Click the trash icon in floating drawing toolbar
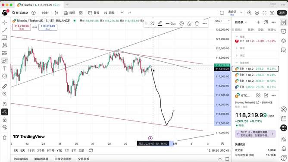This screenshot has width=288, height=162. pos(197,24)
